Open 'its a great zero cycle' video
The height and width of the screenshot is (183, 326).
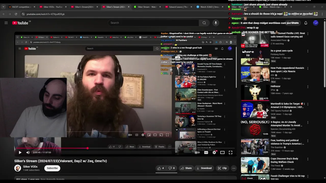281,51
